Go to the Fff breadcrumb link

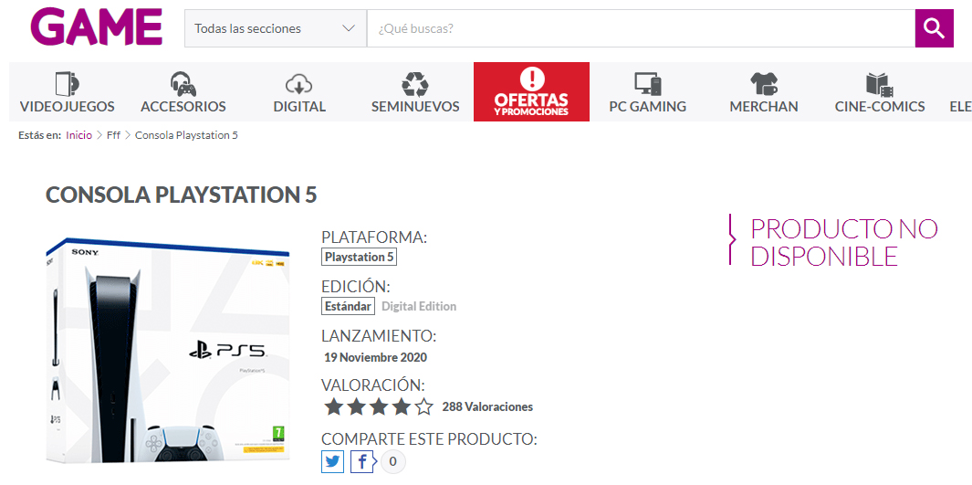tap(113, 135)
